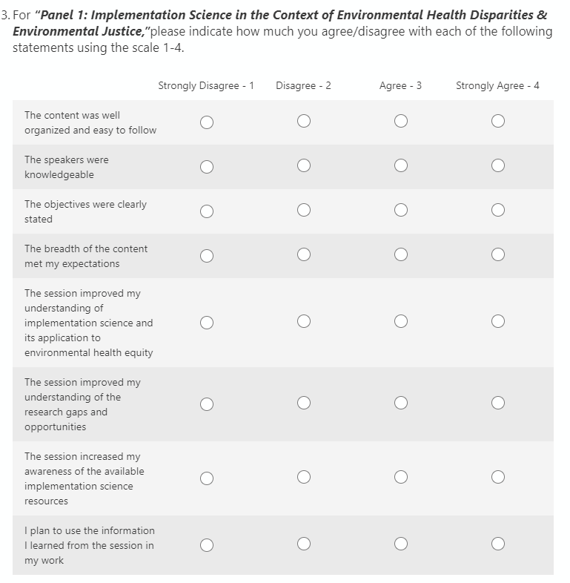Image resolution: width=570 pixels, height=583 pixels.
Task: Select Strongly Agree for environmental health equity
Action: click(498, 322)
